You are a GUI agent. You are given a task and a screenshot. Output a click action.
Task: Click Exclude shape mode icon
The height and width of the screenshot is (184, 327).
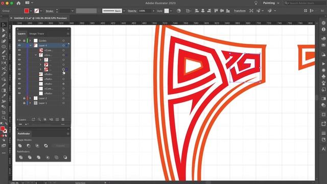pyautogui.click(x=46, y=146)
